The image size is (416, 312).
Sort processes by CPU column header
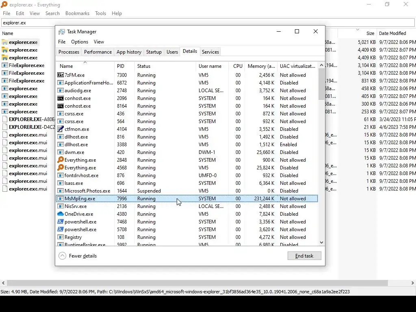tap(238, 66)
